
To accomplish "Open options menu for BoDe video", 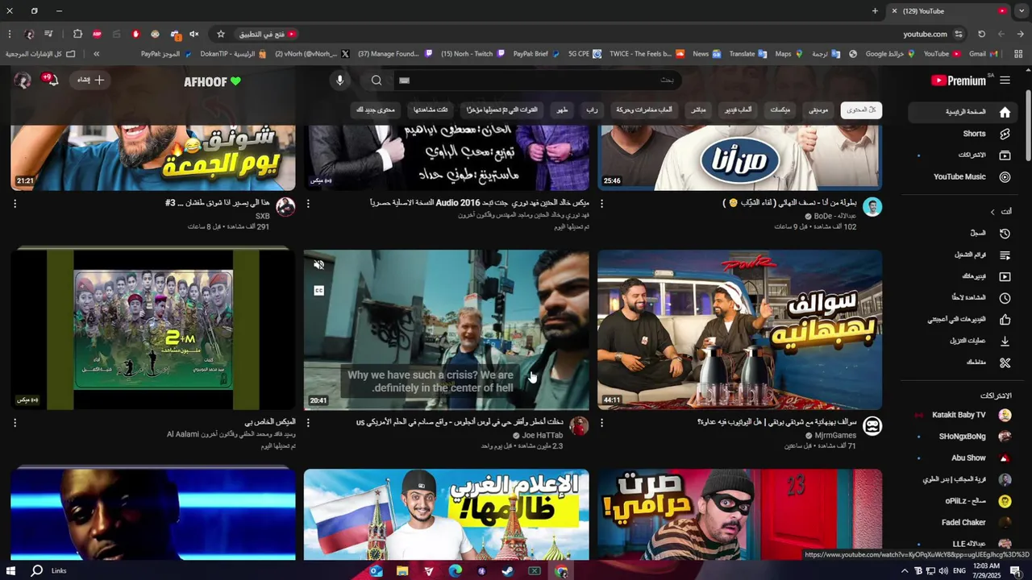I will 601,204.
